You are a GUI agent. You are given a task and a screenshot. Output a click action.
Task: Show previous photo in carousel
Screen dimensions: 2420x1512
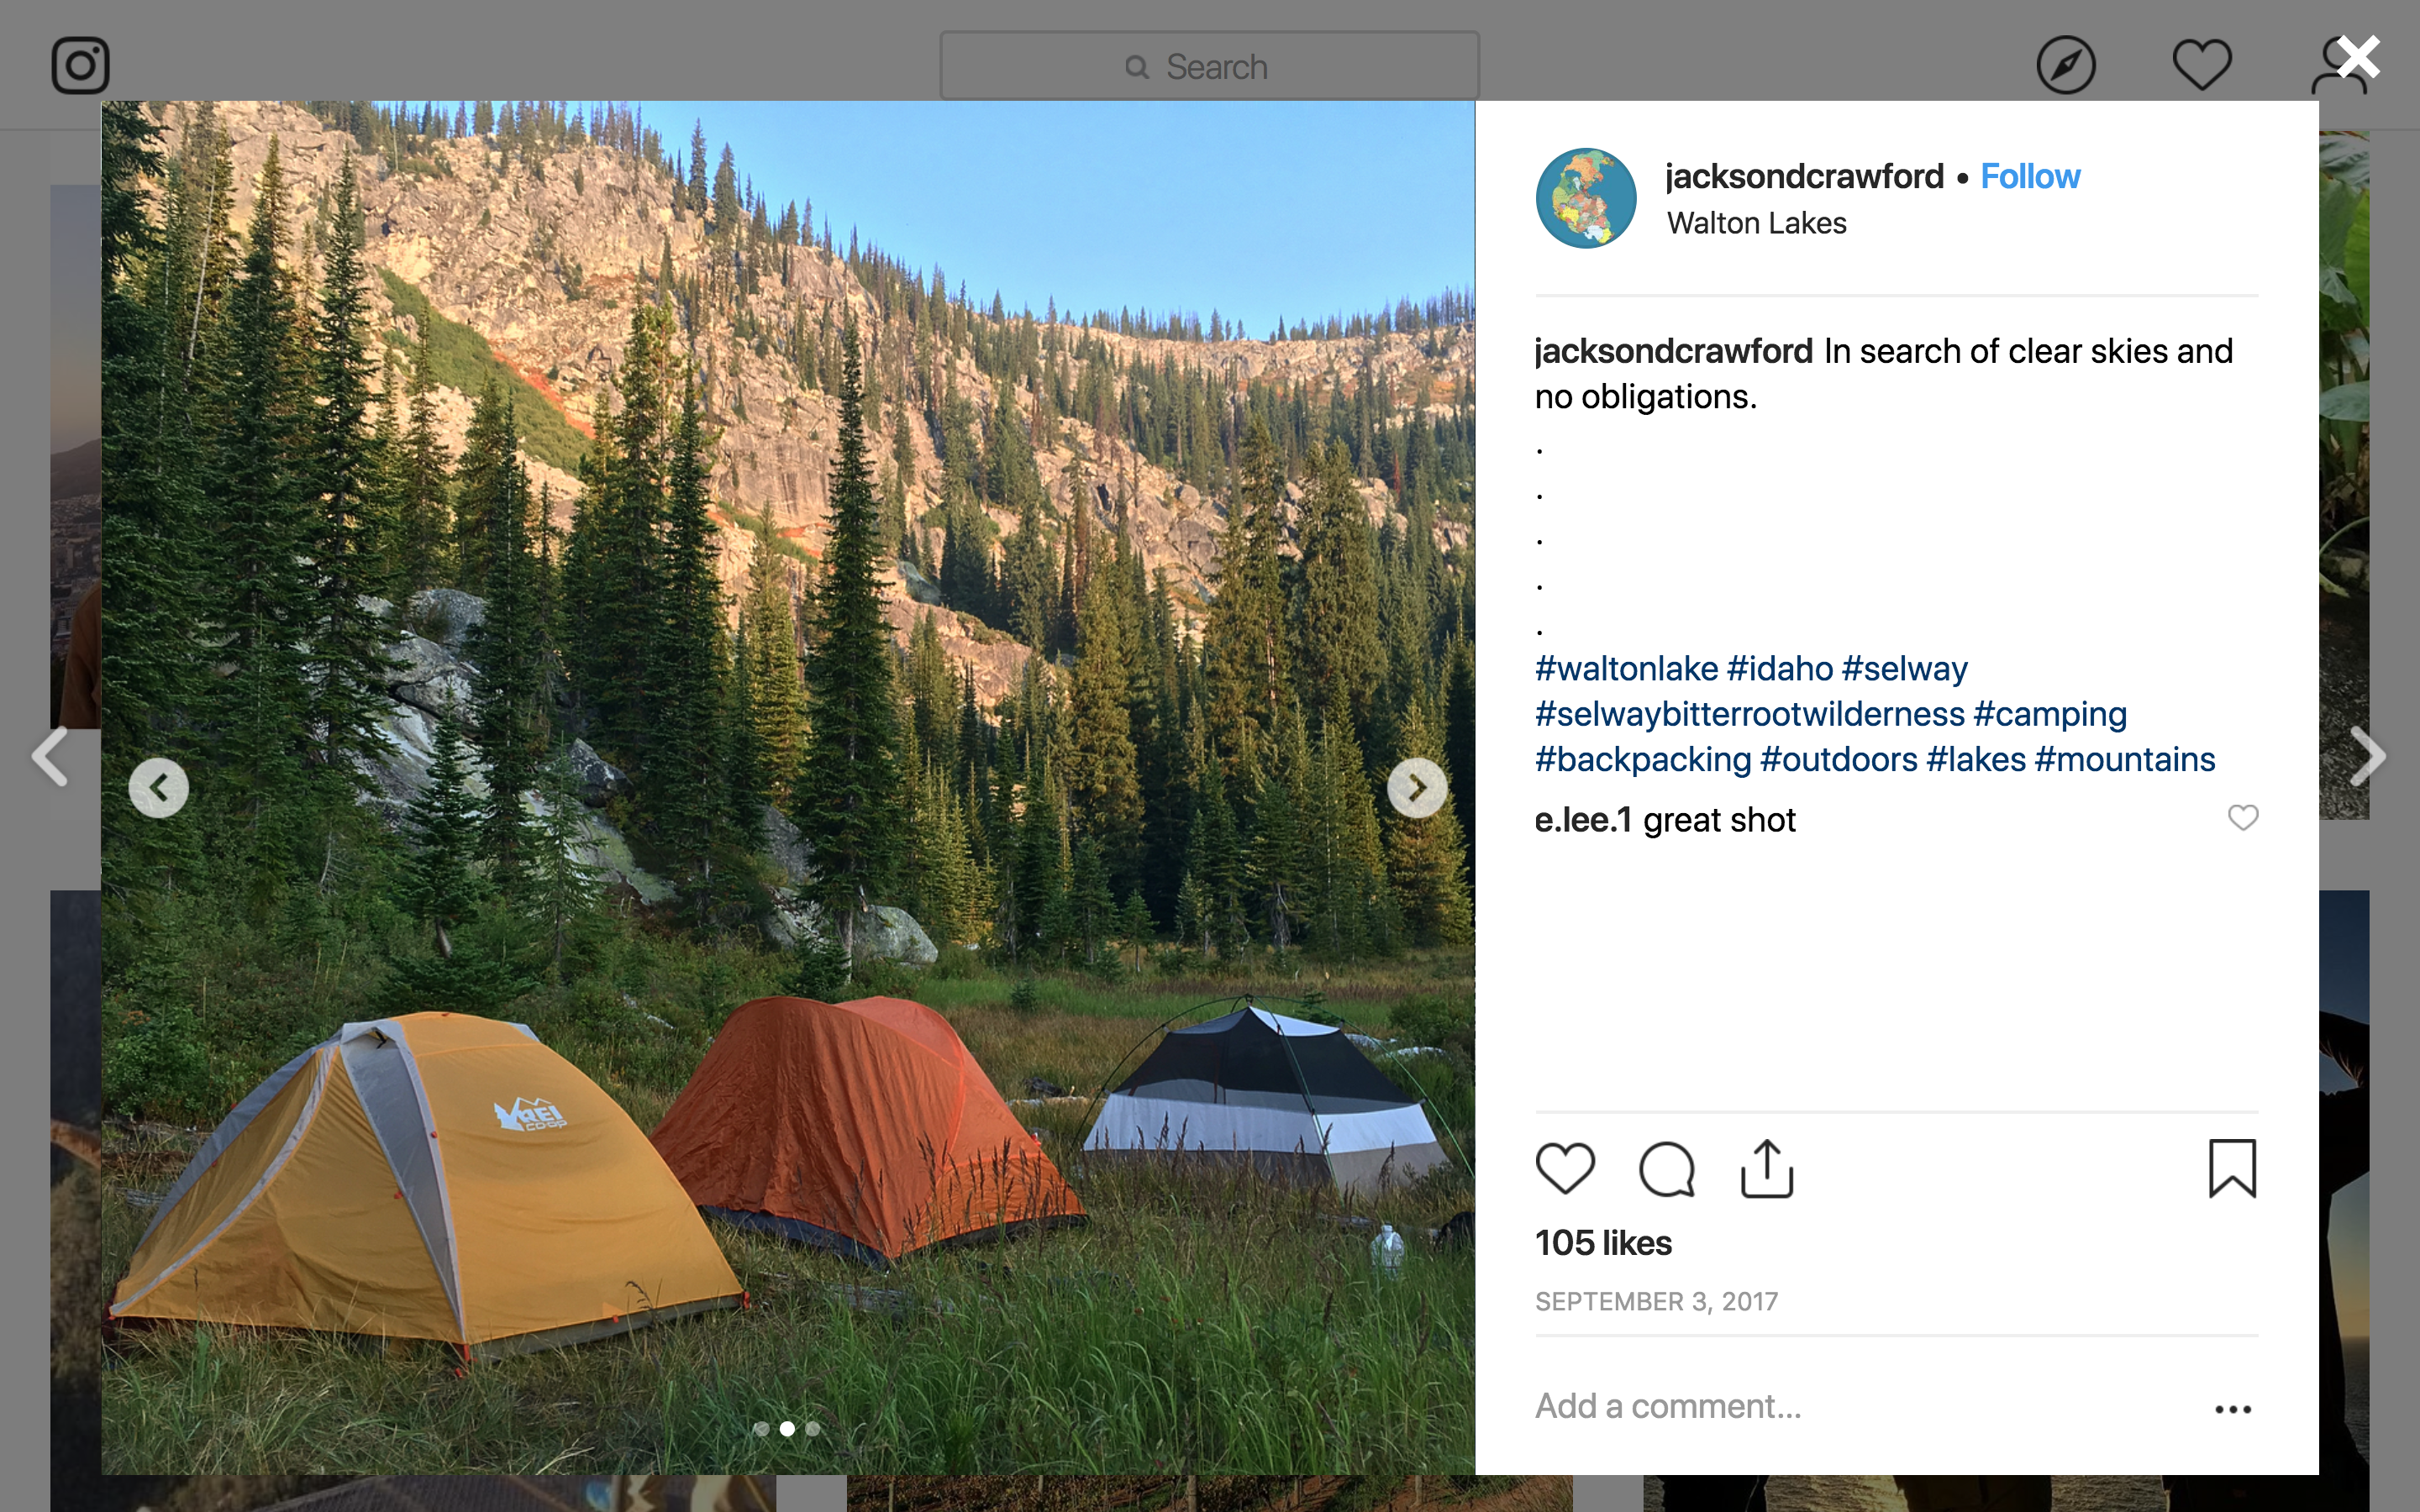159,788
